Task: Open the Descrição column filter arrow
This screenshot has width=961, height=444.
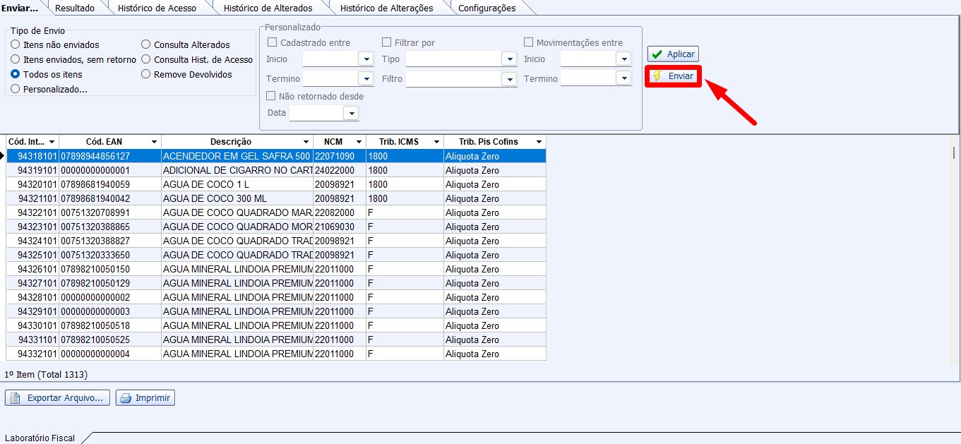Action: point(306,143)
